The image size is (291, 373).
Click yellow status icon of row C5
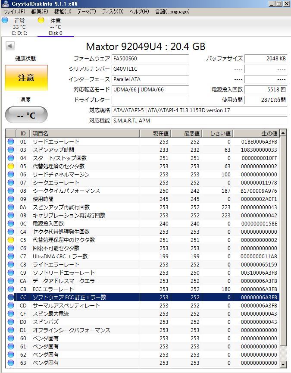coord(11,240)
